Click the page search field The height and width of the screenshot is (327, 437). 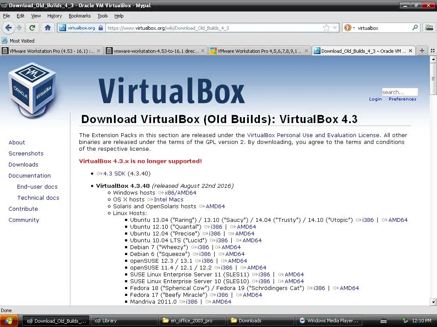399,92
